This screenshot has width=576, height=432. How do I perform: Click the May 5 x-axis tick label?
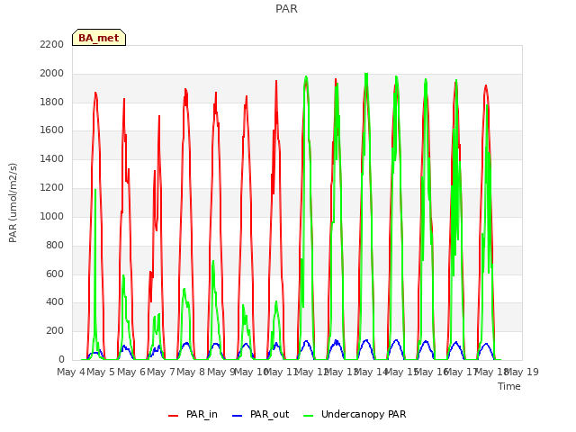[x=101, y=372]
